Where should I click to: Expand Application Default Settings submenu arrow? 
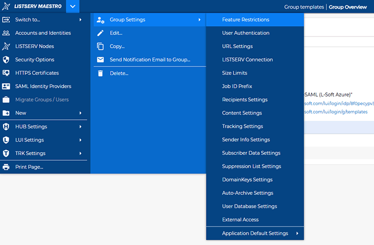click(x=297, y=233)
